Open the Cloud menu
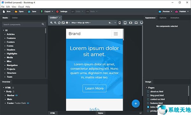The image size is (191, 115). point(21,7)
